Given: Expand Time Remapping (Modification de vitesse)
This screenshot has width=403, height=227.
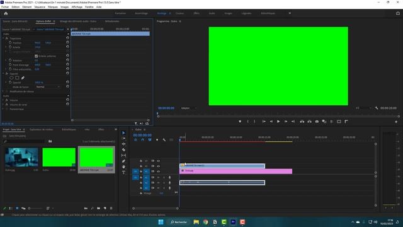Looking at the screenshot, I should click(3, 91).
